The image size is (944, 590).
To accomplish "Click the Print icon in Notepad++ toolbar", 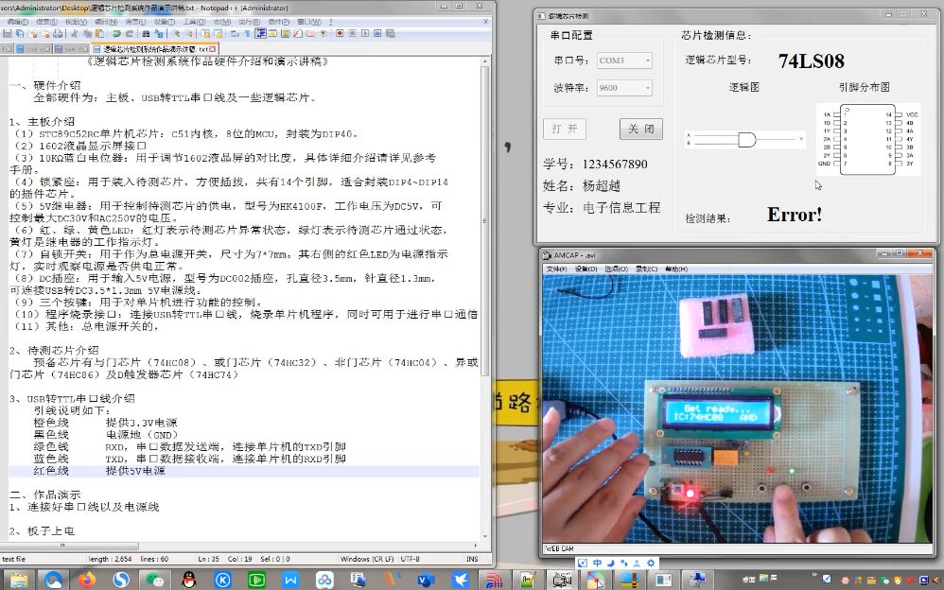I will [x=60, y=33].
